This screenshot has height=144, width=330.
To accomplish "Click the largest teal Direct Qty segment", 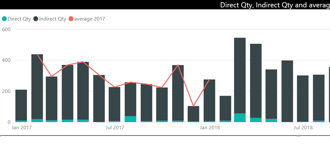I will point(240,118).
